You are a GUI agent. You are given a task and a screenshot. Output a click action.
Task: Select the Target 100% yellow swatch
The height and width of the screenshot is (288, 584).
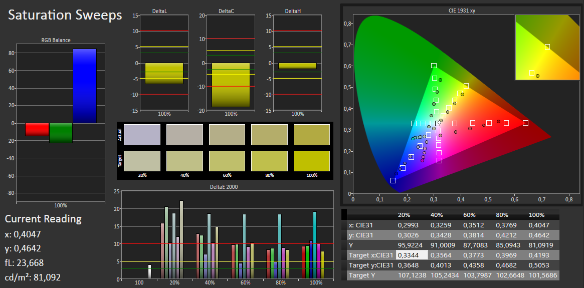pyautogui.click(x=312, y=161)
